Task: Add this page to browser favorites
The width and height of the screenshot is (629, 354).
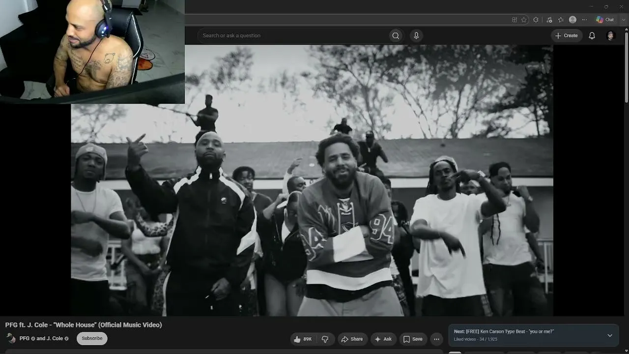Action: pos(524,20)
